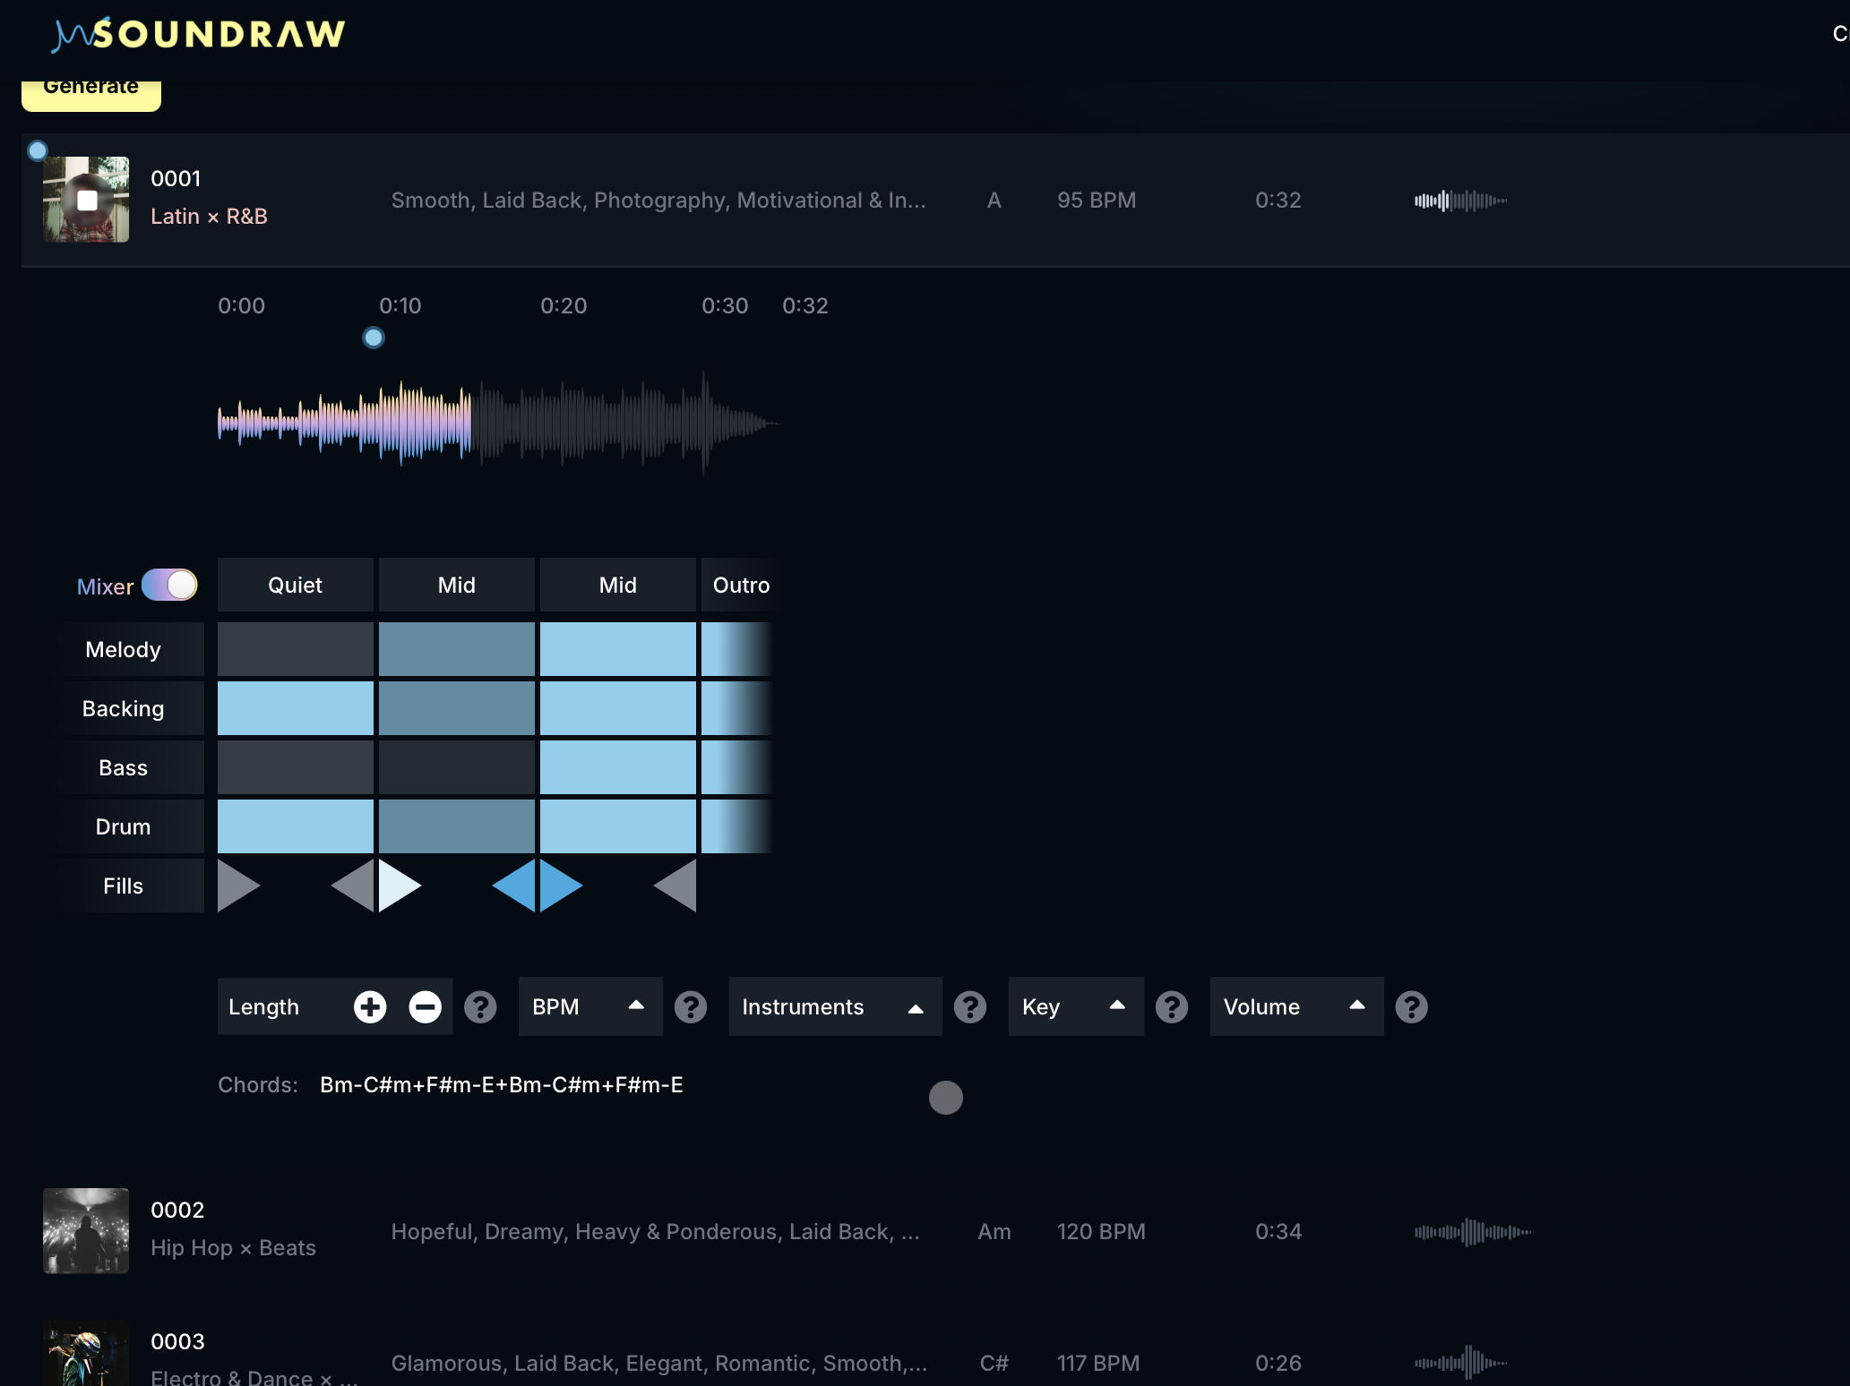Open help icon next to Instruments
This screenshot has width=1850, height=1386.
[970, 1007]
